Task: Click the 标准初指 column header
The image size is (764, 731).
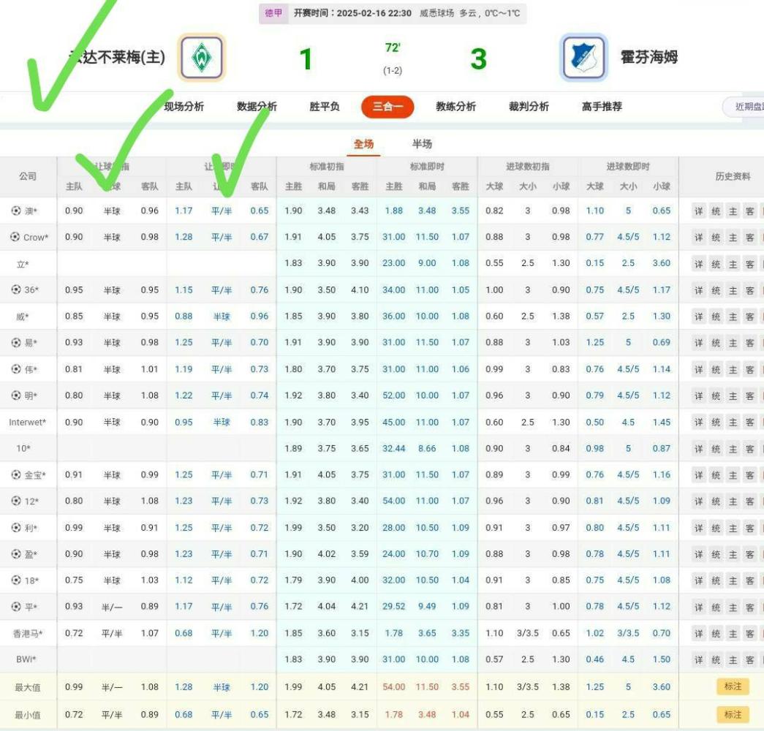Action: coord(327,166)
